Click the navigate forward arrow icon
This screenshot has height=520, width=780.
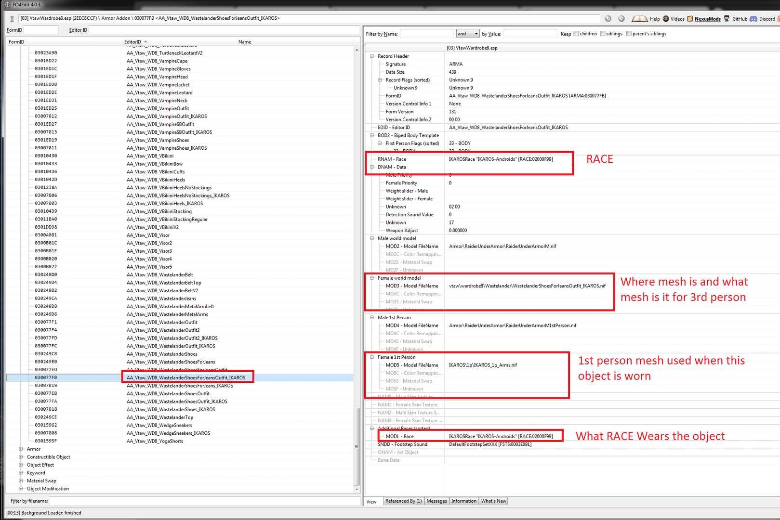point(621,19)
